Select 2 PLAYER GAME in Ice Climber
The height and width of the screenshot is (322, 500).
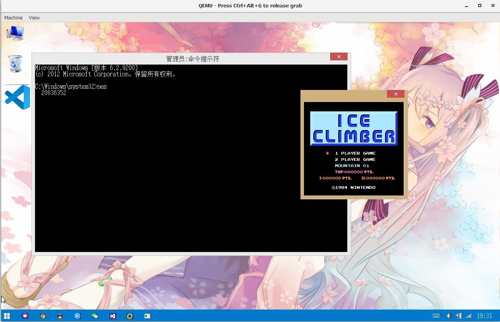(355, 159)
